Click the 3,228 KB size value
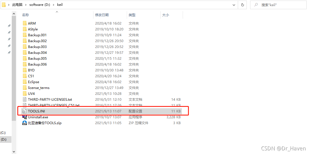This screenshot has width=310, height=154. (x=173, y=117)
